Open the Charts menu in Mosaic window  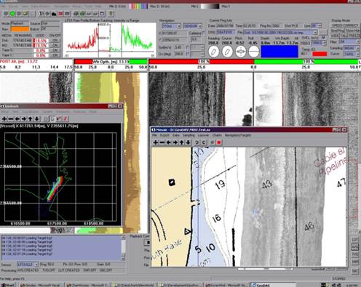point(217,135)
